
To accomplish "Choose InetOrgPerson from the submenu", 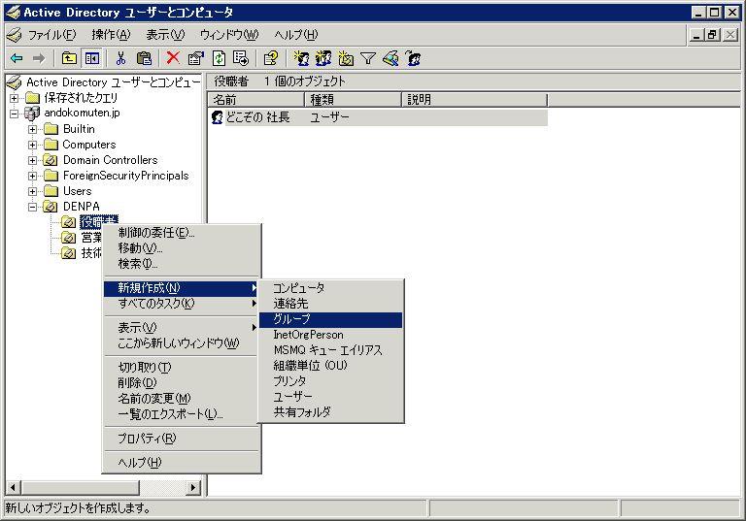I will pyautogui.click(x=330, y=335).
